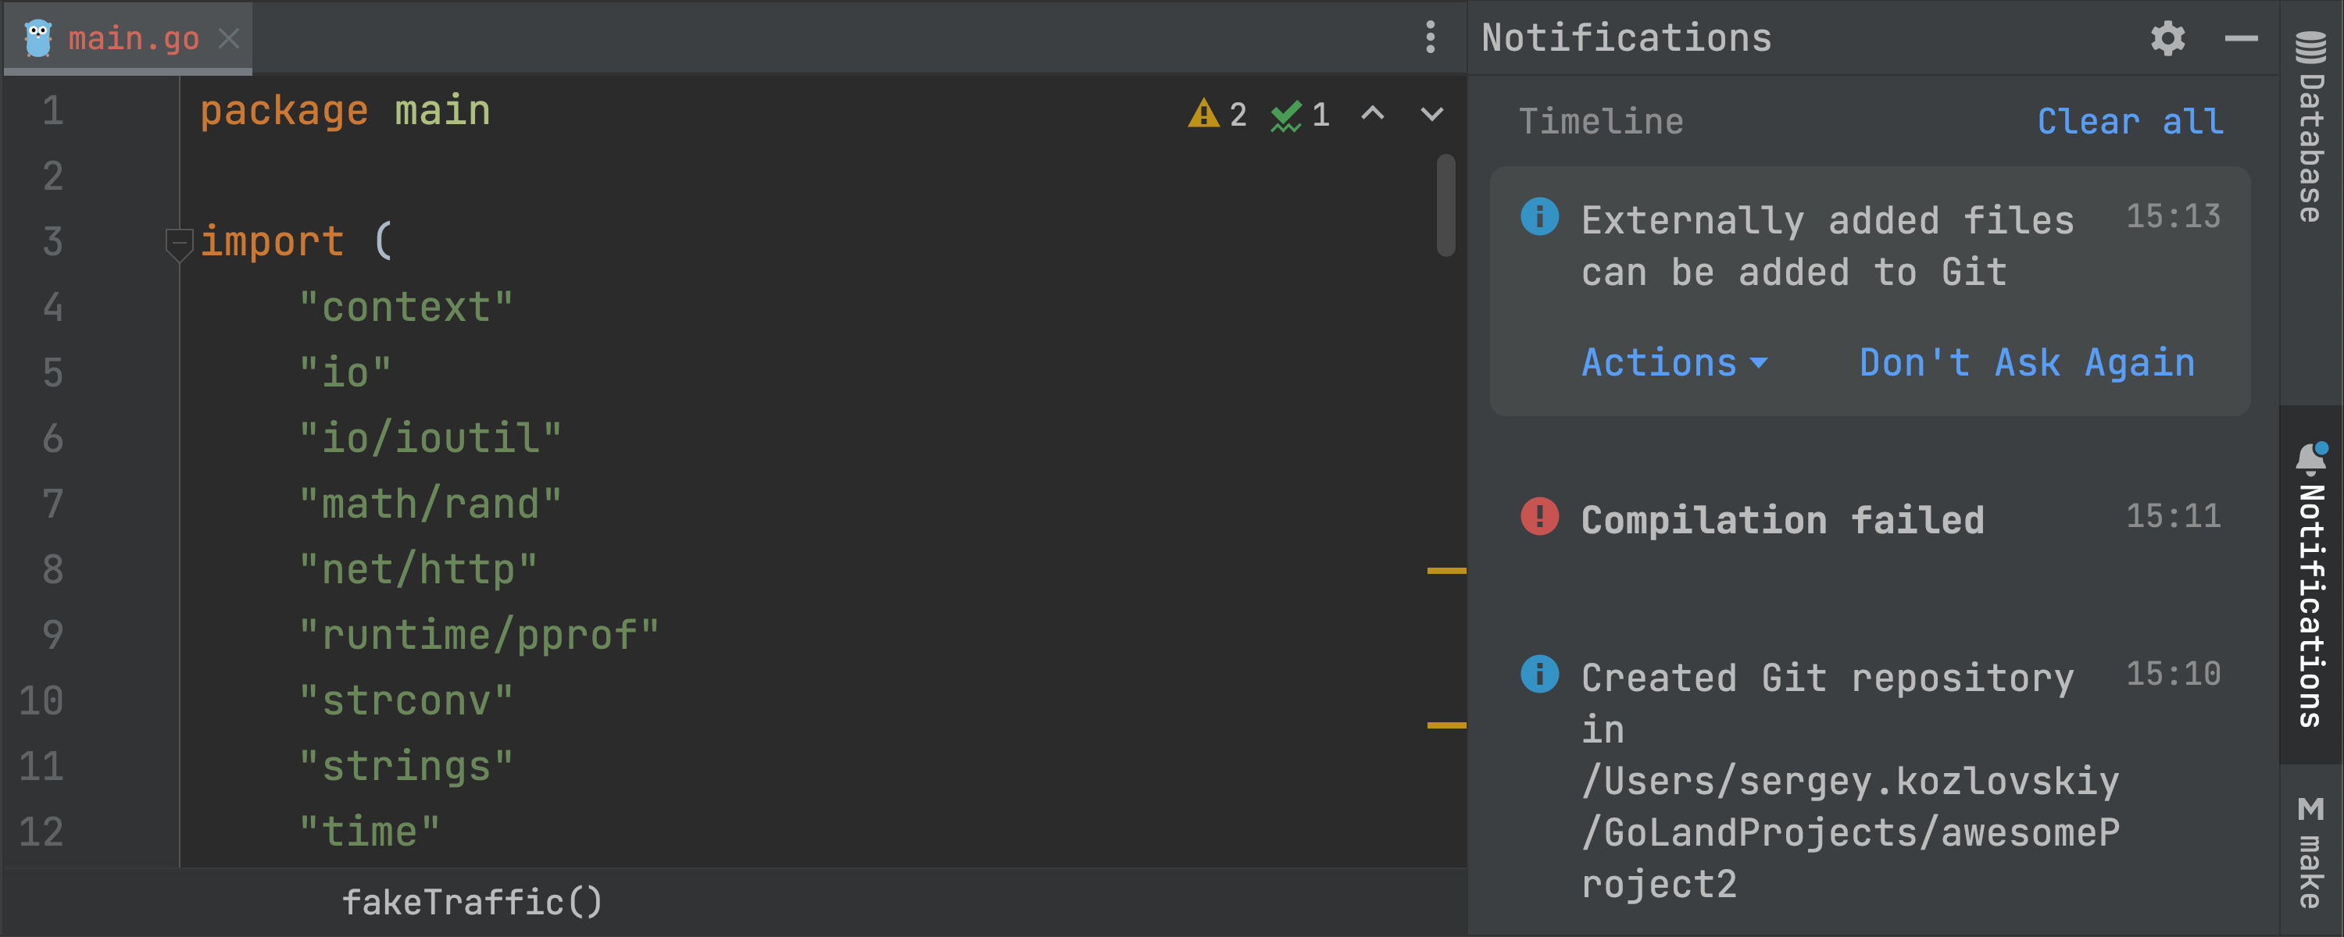Screen dimensions: 2344x937
Task: Hide the Notifications panel with minus button
Action: pos(2240,38)
